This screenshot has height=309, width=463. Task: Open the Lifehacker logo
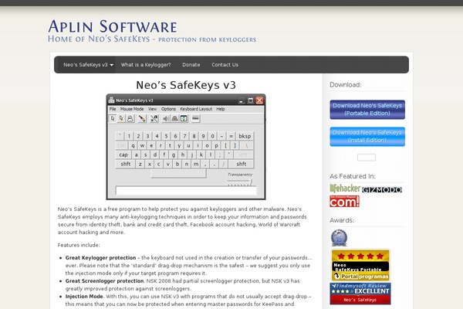coord(345,188)
